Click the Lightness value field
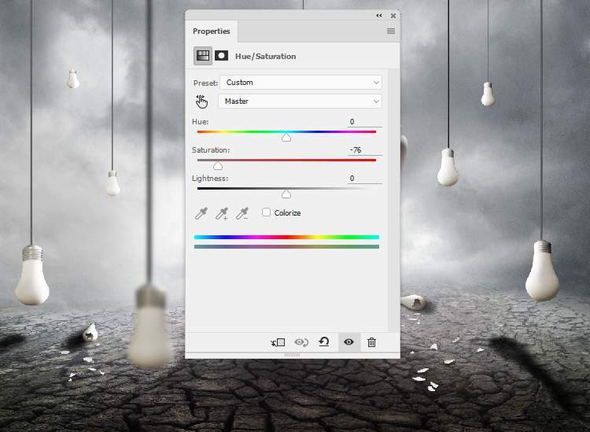Screen dimensions: 590x432 (364, 179)
